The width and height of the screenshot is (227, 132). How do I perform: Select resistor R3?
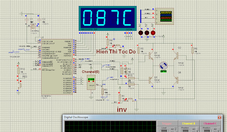[103, 92]
